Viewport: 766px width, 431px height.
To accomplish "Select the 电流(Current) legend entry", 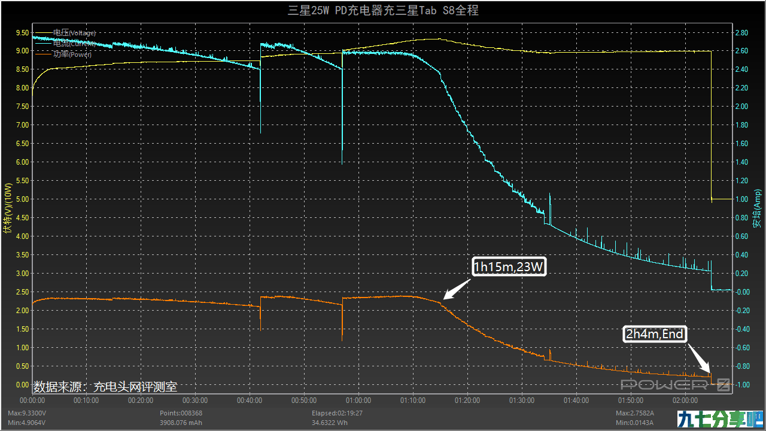I will [66, 43].
